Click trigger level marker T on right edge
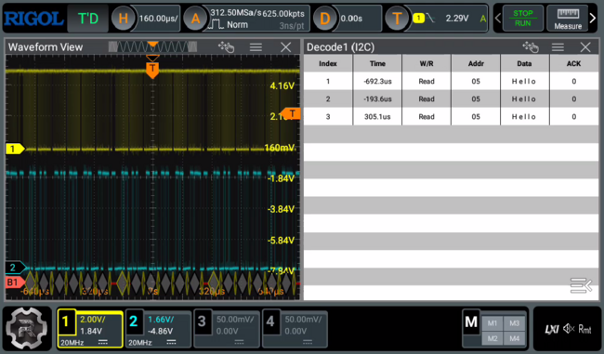Screen dimensions: 604x354 point(291,113)
